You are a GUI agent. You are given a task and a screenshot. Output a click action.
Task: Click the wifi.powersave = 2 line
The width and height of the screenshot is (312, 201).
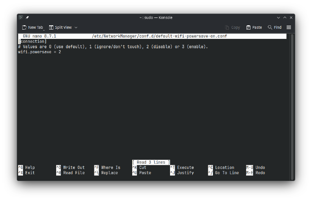pos(39,52)
